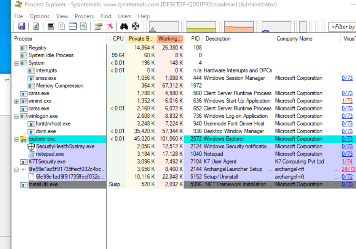Select the notepad.exe process row
This screenshot has width=356, height=249.
pyautogui.click(x=50, y=154)
